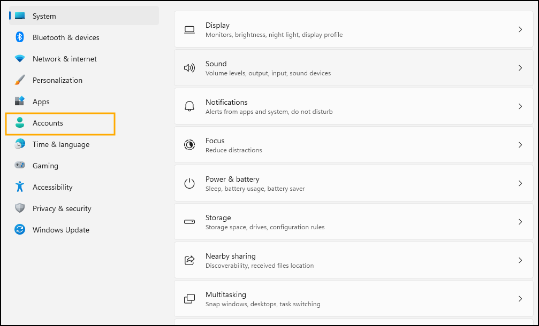Open Sound settings via right chevron

(520, 68)
